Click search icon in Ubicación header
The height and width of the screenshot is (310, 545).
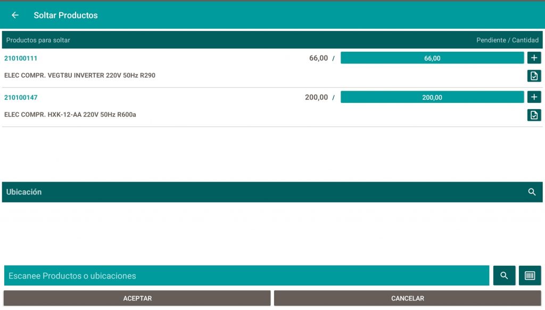click(x=532, y=192)
